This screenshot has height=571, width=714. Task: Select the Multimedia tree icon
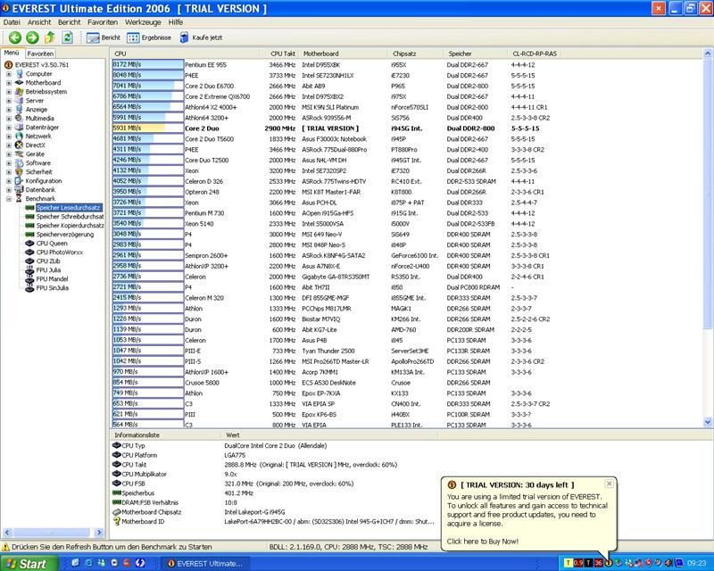tap(19, 119)
